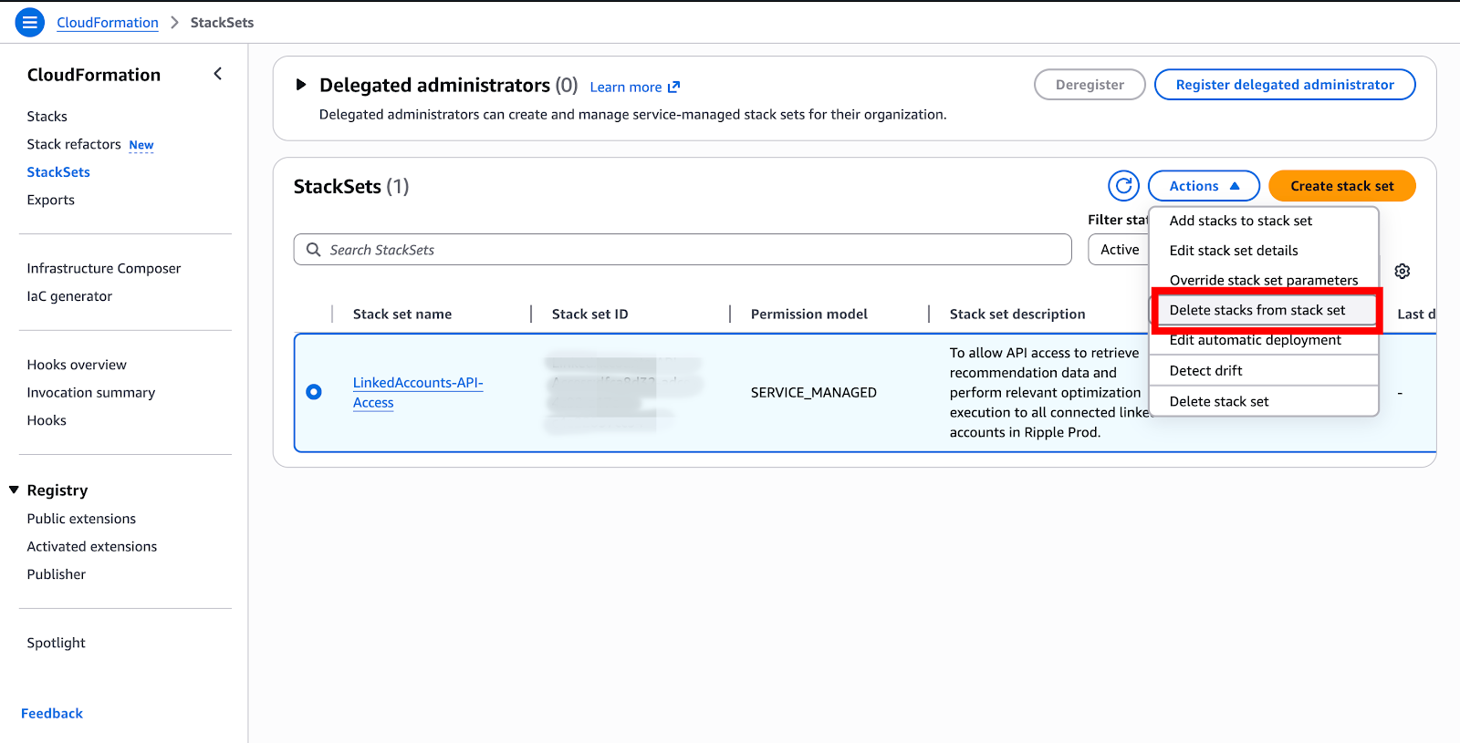1460x743 pixels.
Task: Click the refresh StackSets icon button
Action: pyautogui.click(x=1124, y=186)
